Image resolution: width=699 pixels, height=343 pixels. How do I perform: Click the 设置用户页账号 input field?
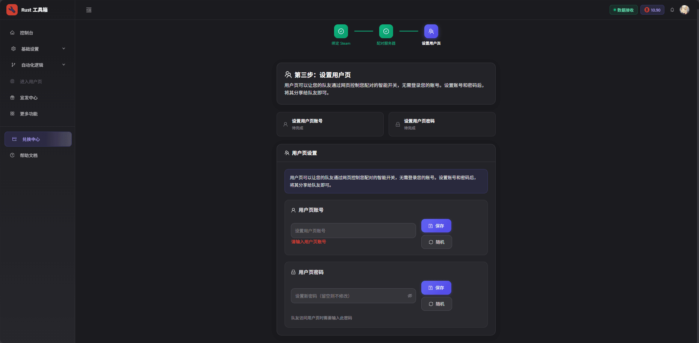click(353, 231)
